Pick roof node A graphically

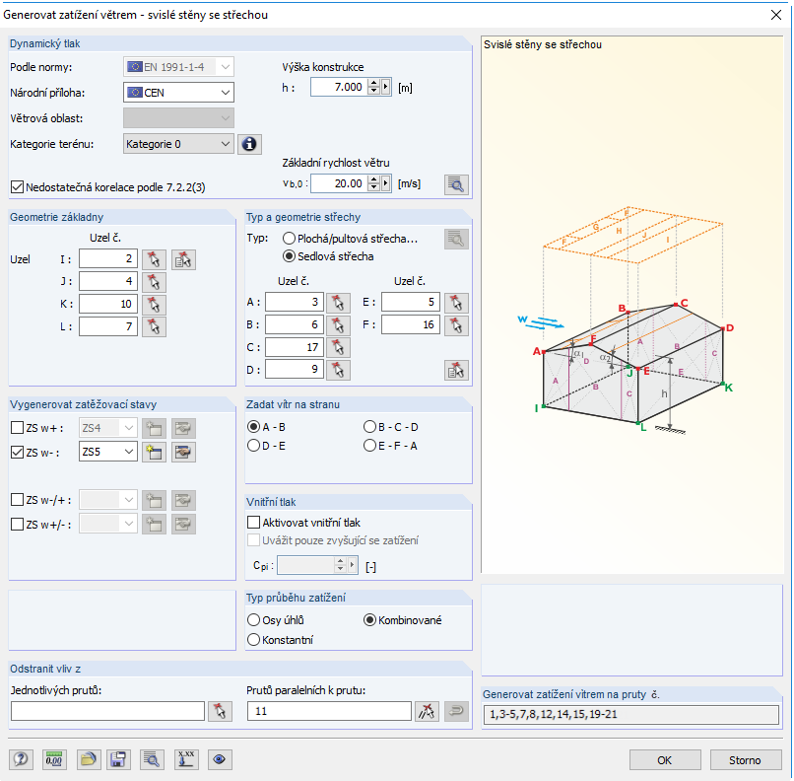[338, 303]
